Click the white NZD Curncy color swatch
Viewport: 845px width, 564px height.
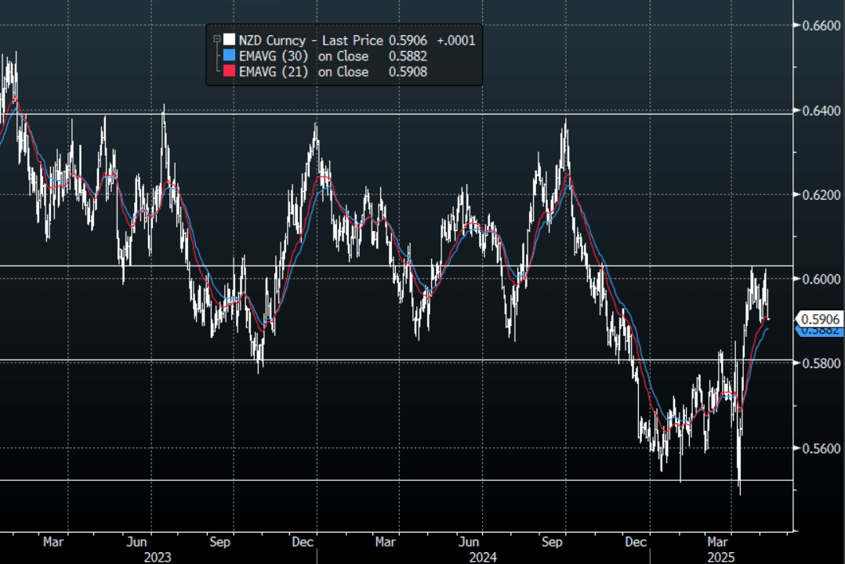point(228,40)
